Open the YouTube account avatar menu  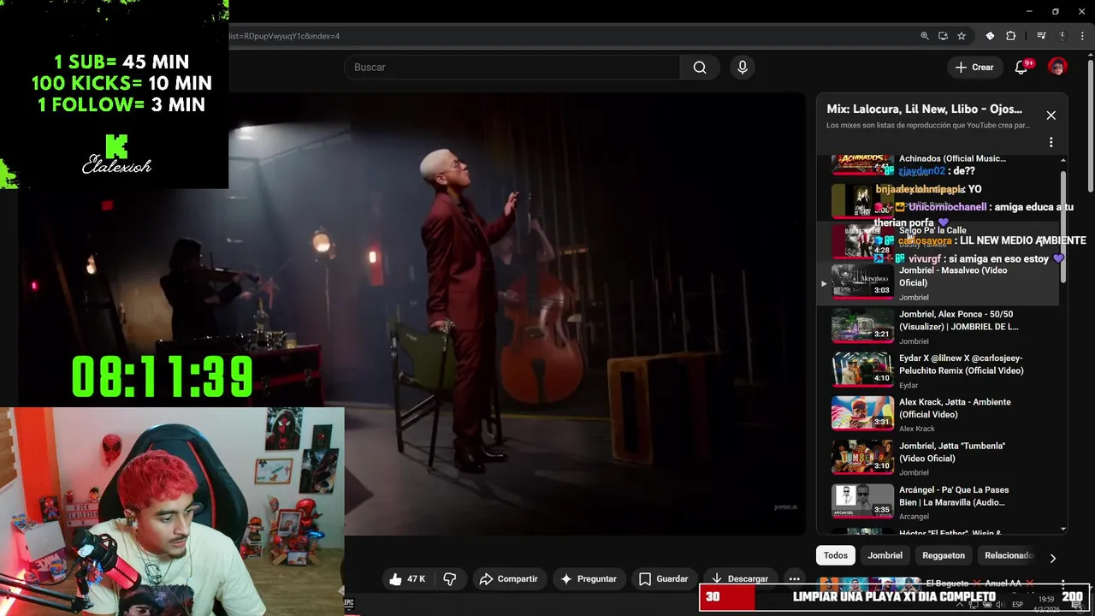click(x=1057, y=68)
